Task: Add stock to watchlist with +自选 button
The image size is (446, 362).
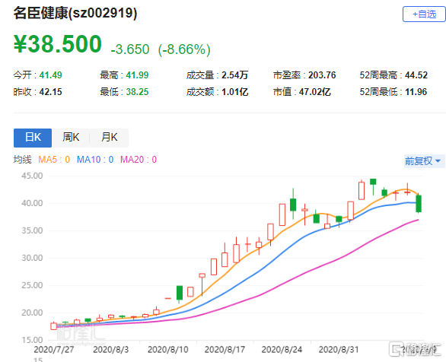Action: coord(424,14)
